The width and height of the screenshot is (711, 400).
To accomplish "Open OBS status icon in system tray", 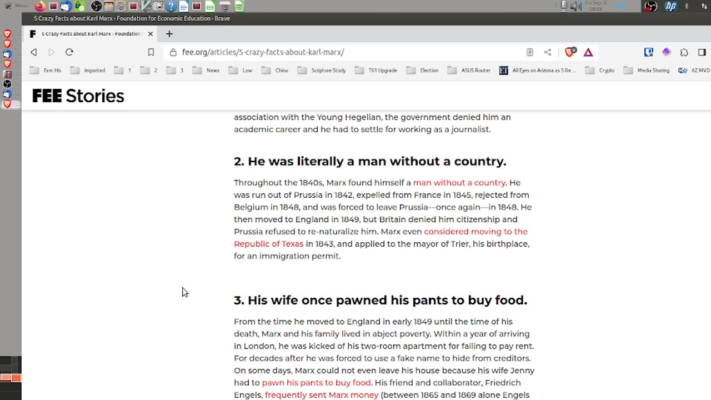I will [x=650, y=6].
